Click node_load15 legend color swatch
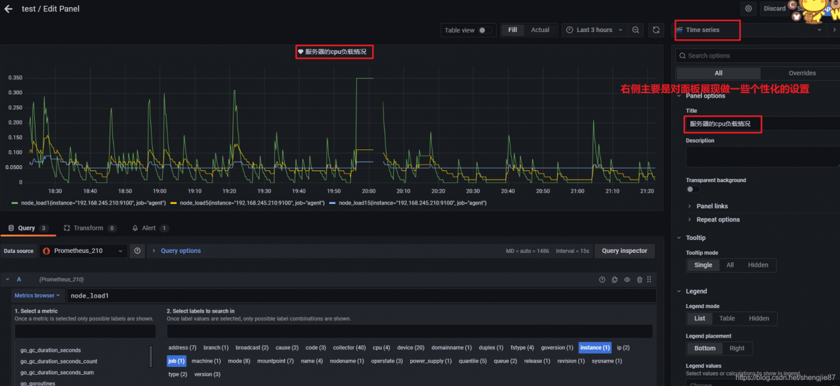This screenshot has height=386, width=840. pyautogui.click(x=333, y=203)
